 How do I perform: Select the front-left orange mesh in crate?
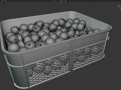pyautogui.click(x=13, y=47)
